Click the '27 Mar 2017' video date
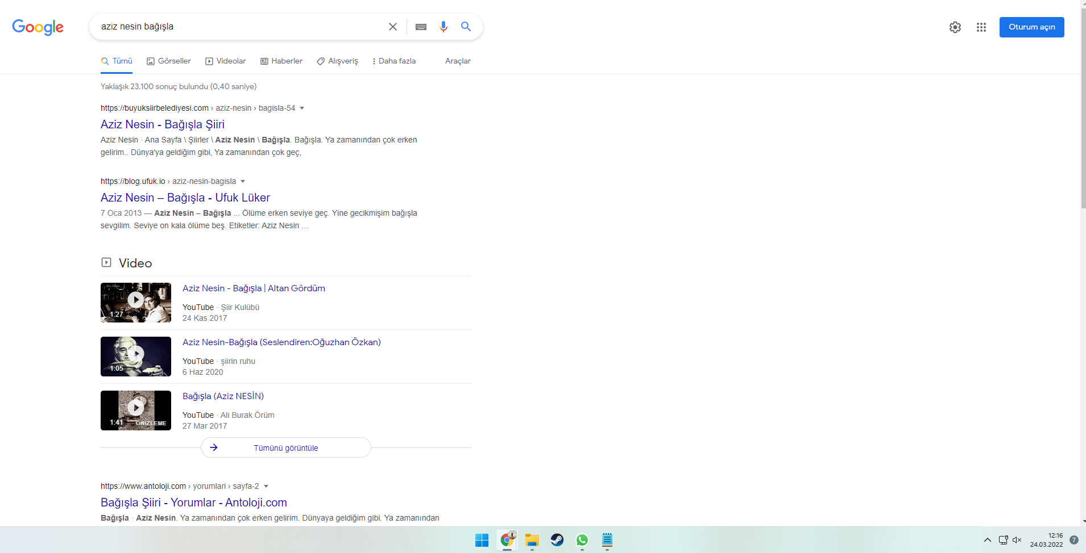1086x553 pixels. [x=205, y=426]
